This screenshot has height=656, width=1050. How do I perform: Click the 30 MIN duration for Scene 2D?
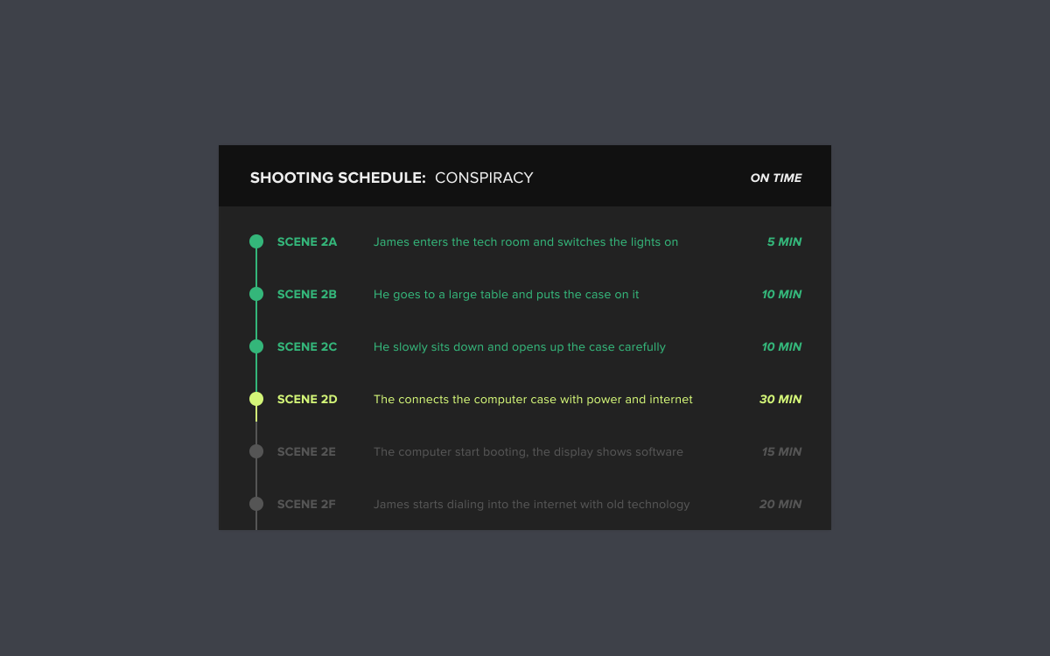point(780,399)
